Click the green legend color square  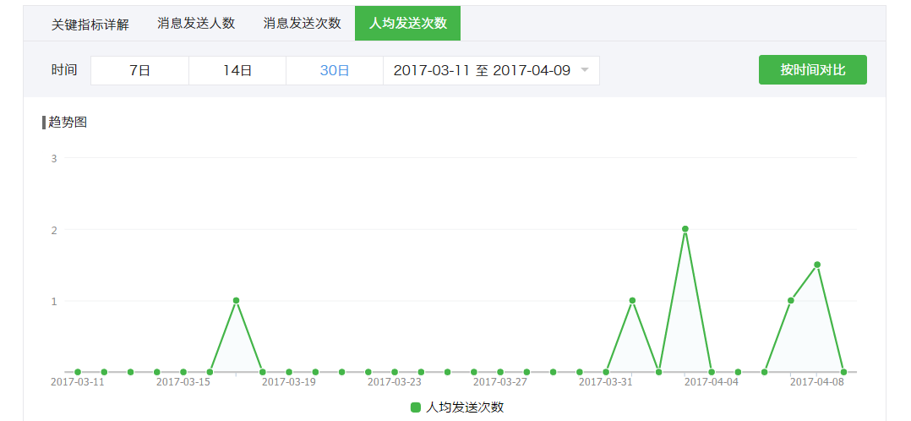pos(416,407)
